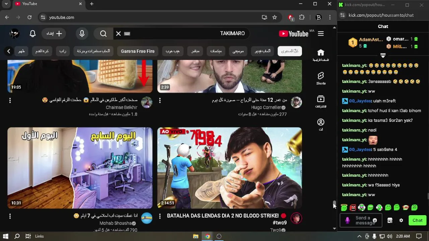
Task: Open the tab search dropdown in Chrome
Action: (6, 4)
